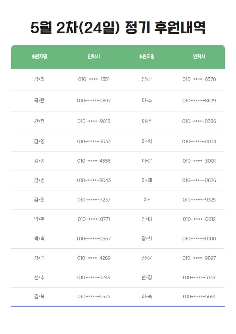
Task: Click phone number 010-****-3249
Action: 94,277
